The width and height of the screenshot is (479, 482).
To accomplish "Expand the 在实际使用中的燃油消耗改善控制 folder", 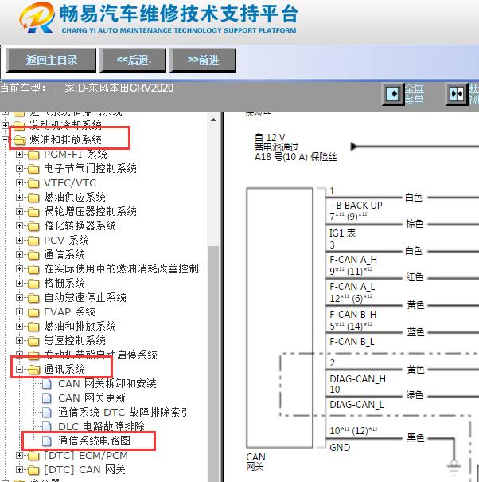I will (x=19, y=269).
